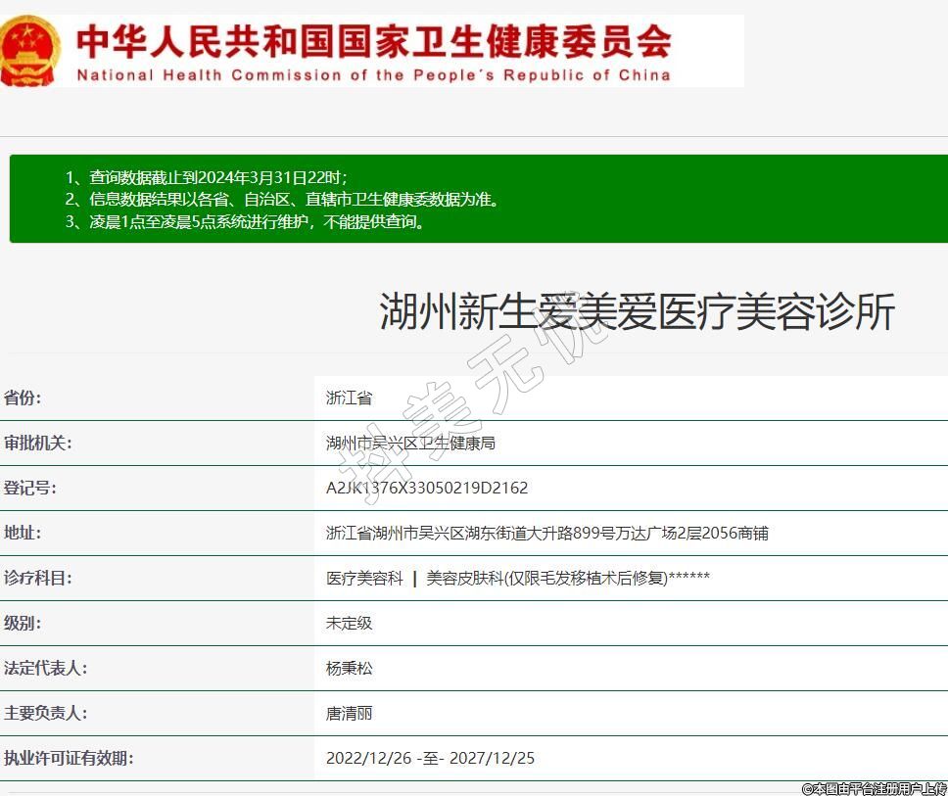Click the registration number A2JK1376X33050219D2162
Screen dimensions: 948x796
(x=427, y=489)
